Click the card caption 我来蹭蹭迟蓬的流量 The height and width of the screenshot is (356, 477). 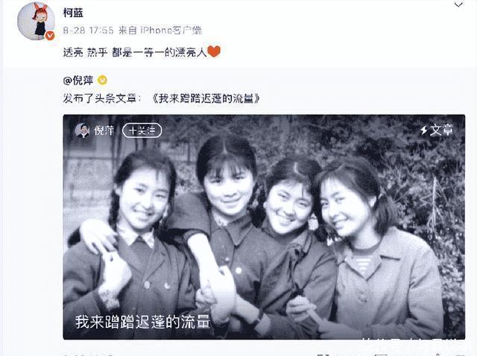(x=142, y=322)
